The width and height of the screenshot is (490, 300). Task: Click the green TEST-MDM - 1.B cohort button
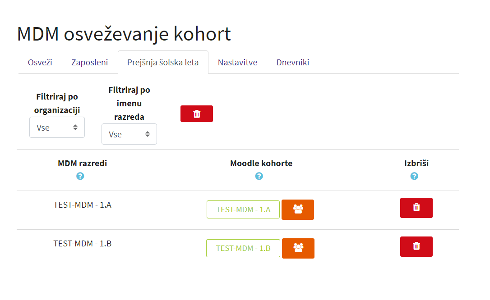click(243, 248)
